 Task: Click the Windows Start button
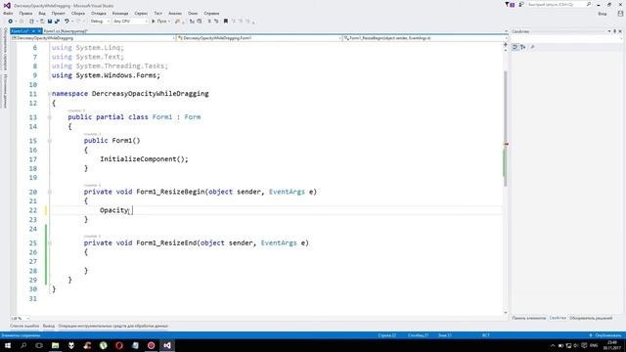pyautogui.click(x=8, y=345)
